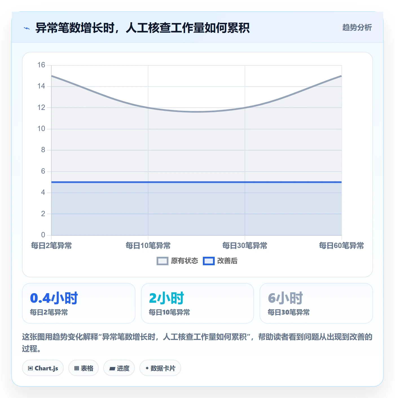Toggle the 原有状态 legend swatch
The image size is (395, 398).
pyautogui.click(x=162, y=261)
